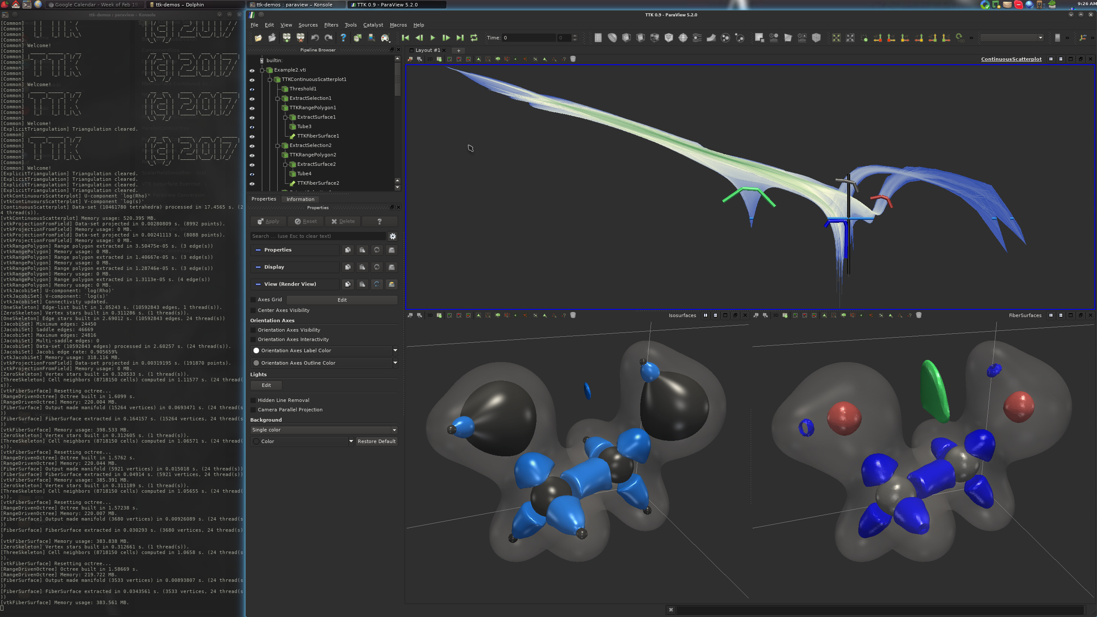Open the Filters menu
This screenshot has width=1097, height=617.
pyautogui.click(x=331, y=25)
